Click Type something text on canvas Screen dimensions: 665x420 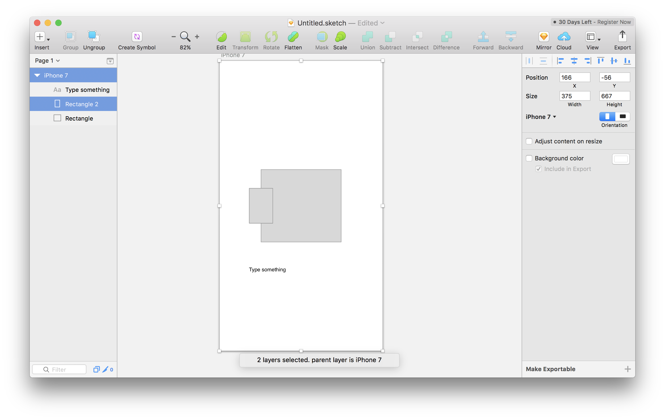click(x=267, y=269)
